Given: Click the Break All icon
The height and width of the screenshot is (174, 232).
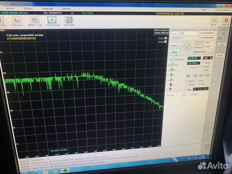Looking at the screenshot, I should coord(225,21).
